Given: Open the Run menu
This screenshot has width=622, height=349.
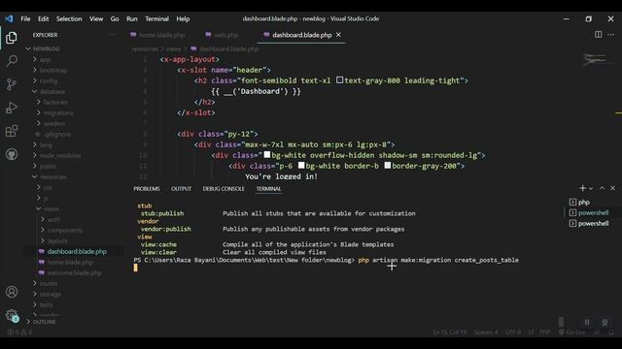Looking at the screenshot, I should coord(132,18).
